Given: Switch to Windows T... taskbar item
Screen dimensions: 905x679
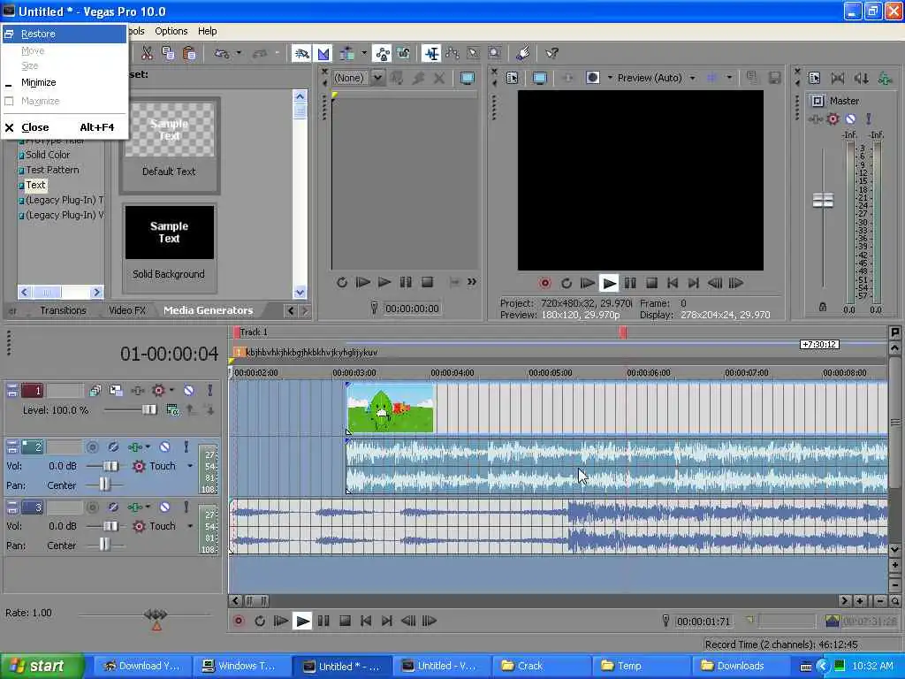Looking at the screenshot, I should [240, 666].
